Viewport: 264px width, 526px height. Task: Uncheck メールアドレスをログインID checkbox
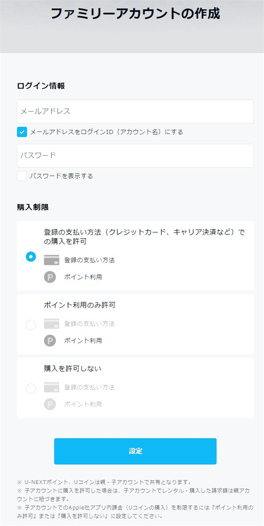coord(22,131)
